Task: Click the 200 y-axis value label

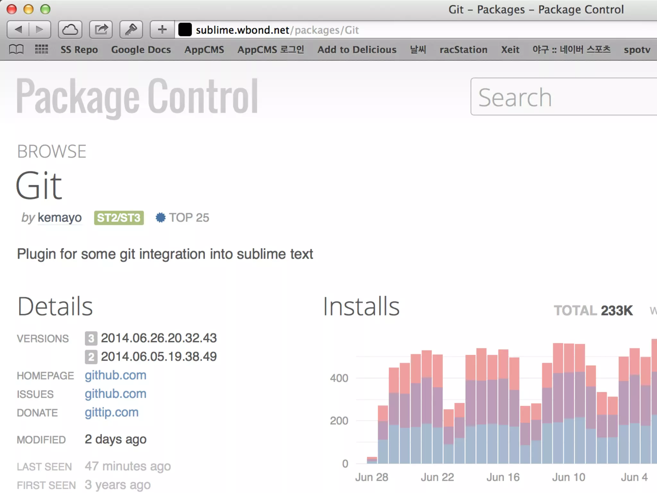Action: tap(339, 421)
